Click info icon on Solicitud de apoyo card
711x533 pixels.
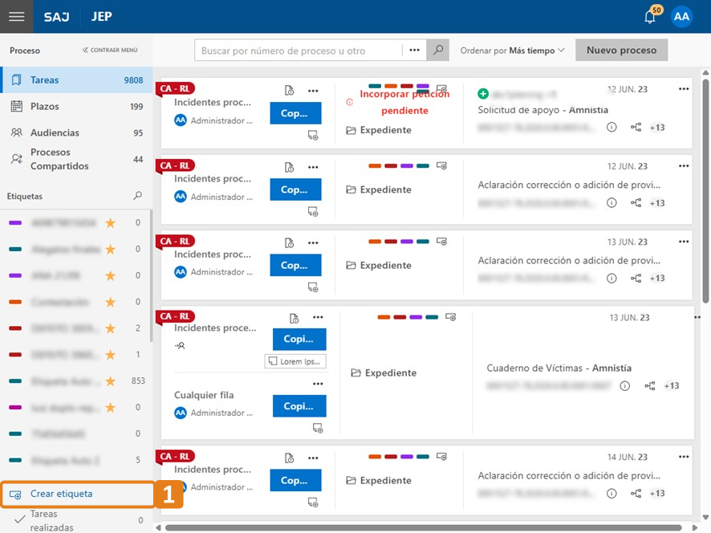tap(611, 127)
